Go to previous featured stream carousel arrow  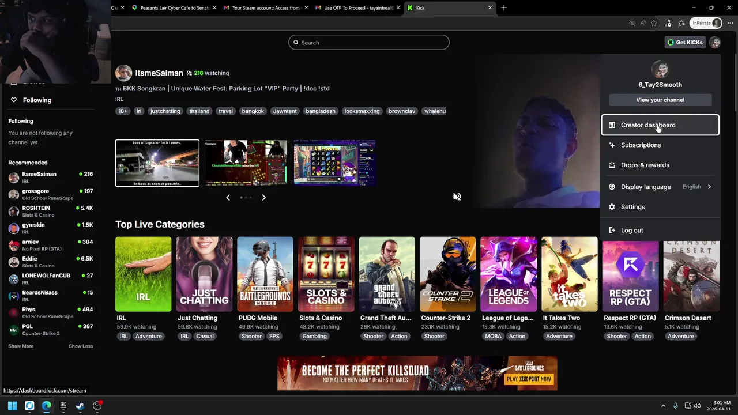pos(228,197)
